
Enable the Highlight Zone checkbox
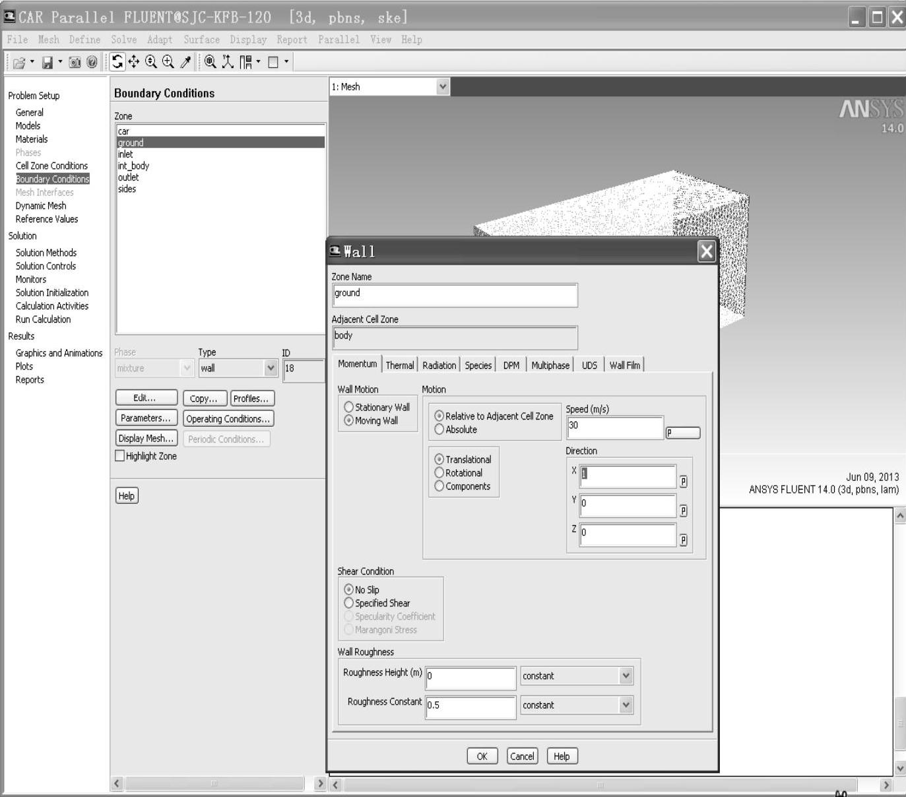120,456
